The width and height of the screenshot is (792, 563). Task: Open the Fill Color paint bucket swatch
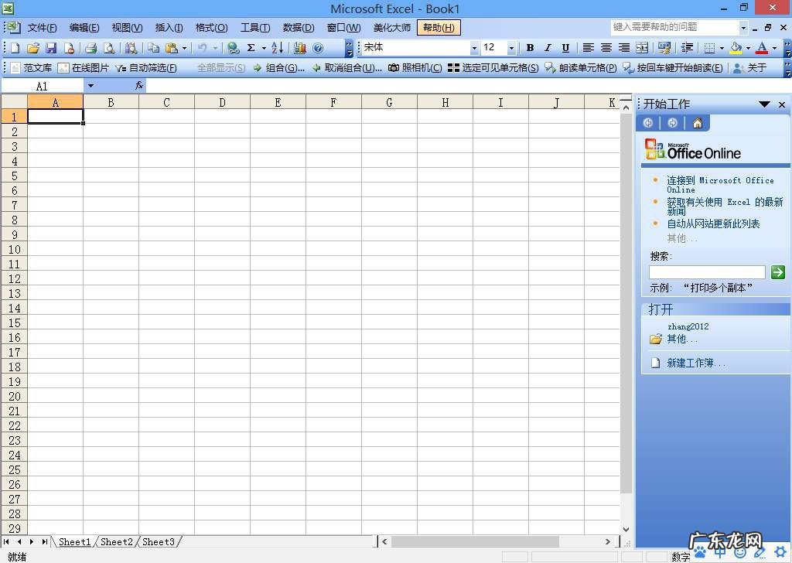point(736,48)
